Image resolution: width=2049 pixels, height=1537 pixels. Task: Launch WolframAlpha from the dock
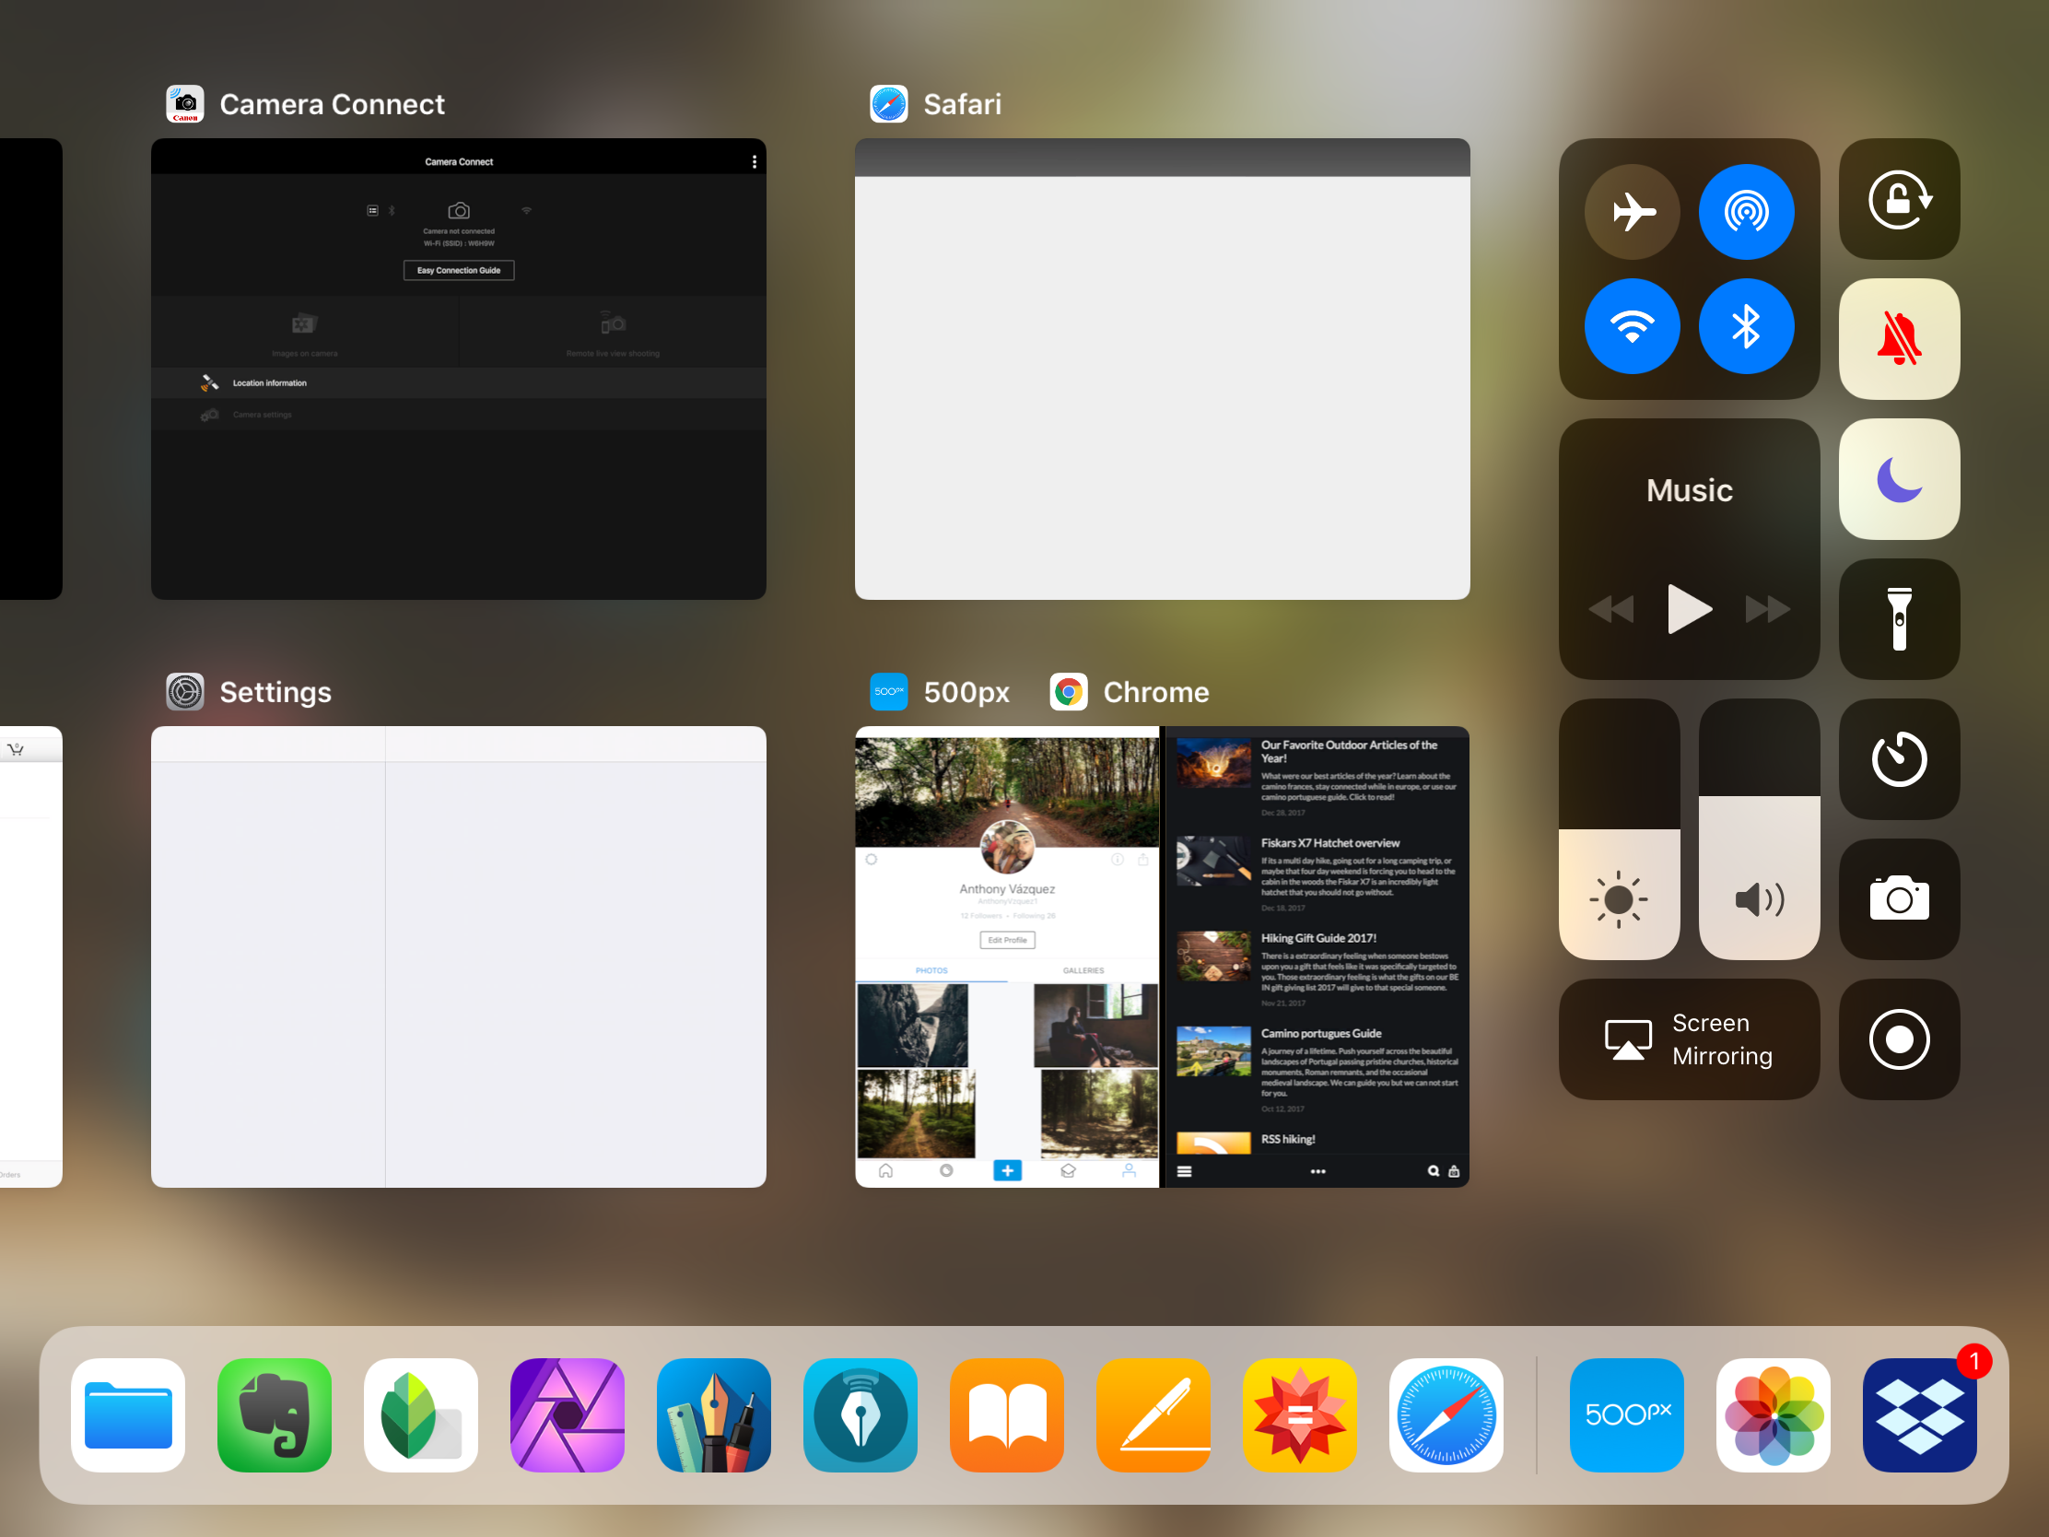(1300, 1414)
